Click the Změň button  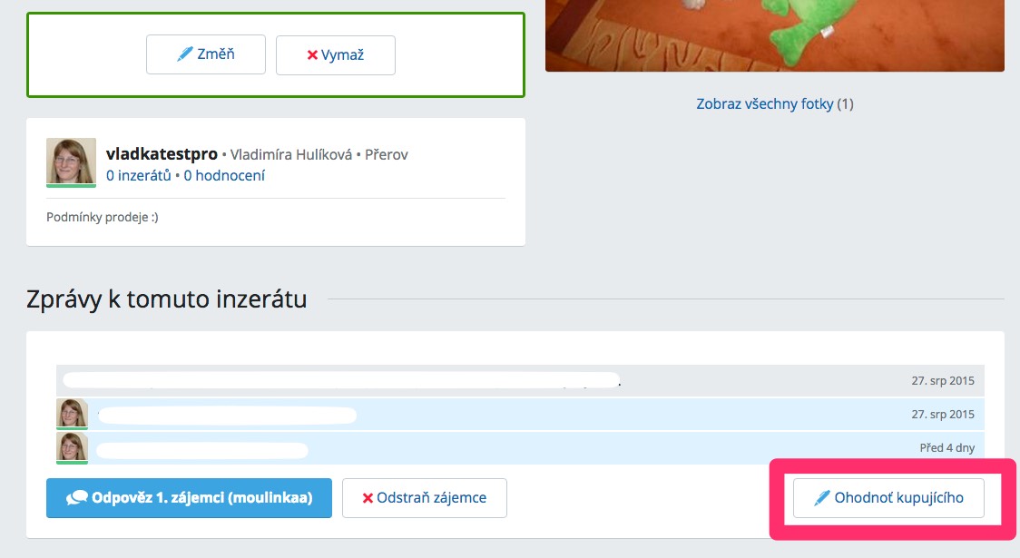pyautogui.click(x=206, y=54)
